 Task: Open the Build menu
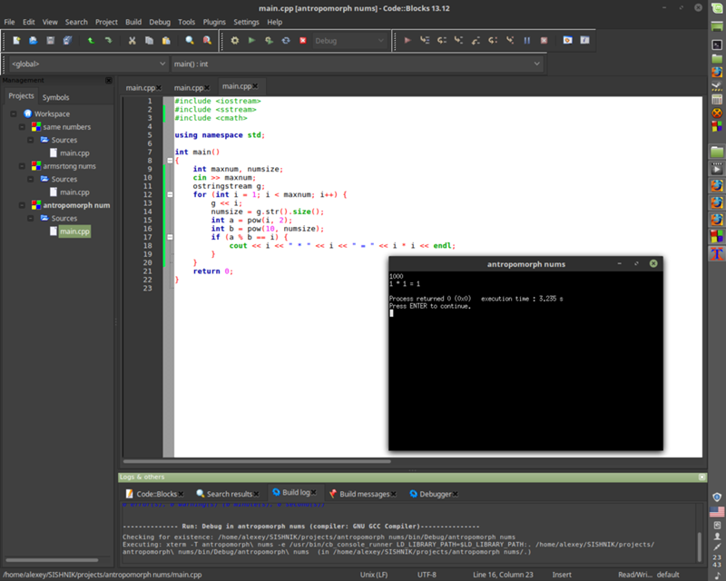point(133,22)
